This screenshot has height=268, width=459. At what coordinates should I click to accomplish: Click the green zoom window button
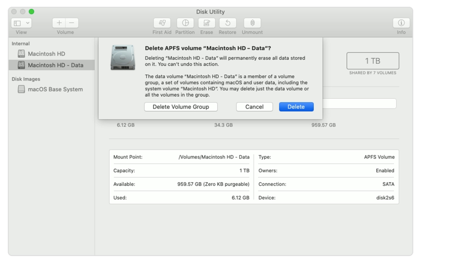[x=31, y=12]
